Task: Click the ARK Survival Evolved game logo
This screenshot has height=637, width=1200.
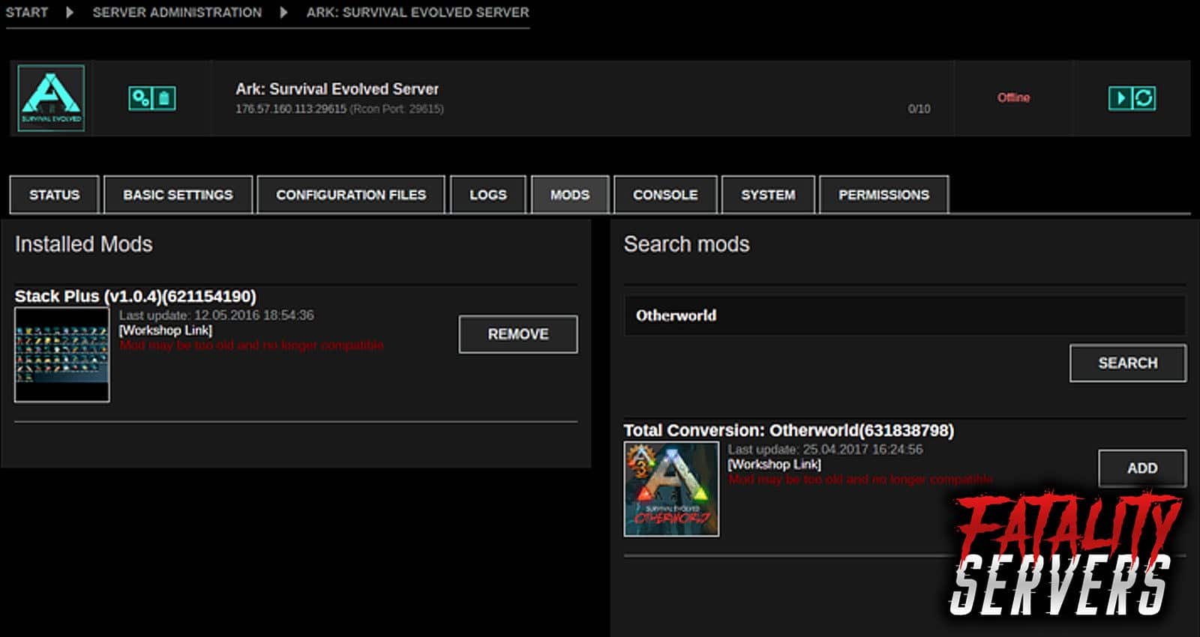Action: 51,98
